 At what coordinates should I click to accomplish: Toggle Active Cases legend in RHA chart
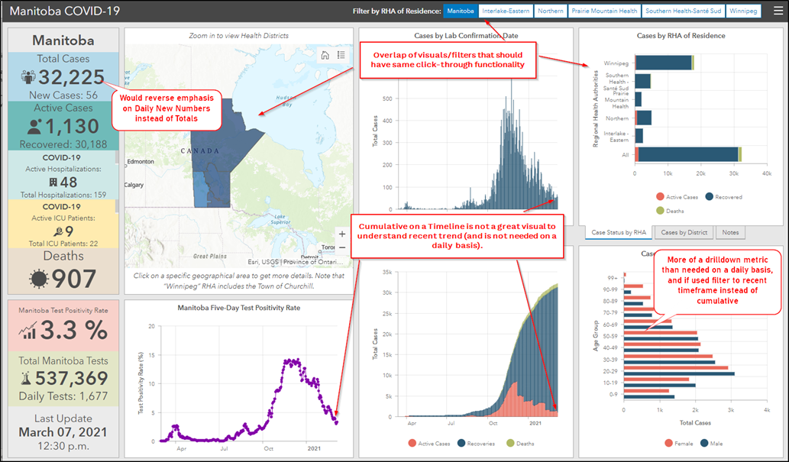677,197
